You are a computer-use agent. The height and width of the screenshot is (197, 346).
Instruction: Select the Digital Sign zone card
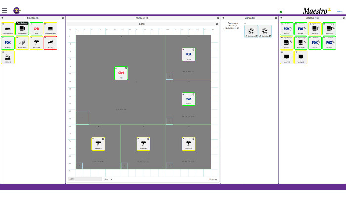click(265, 31)
